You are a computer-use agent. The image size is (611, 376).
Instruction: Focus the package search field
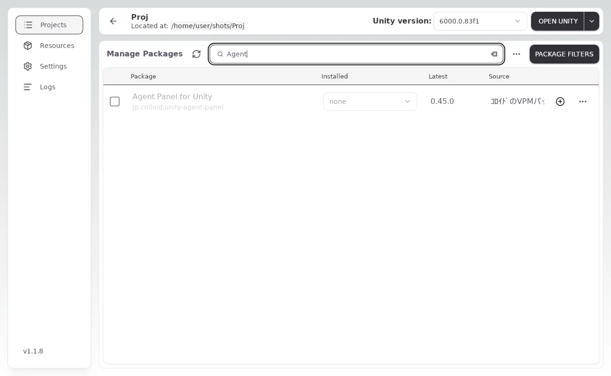(x=357, y=54)
